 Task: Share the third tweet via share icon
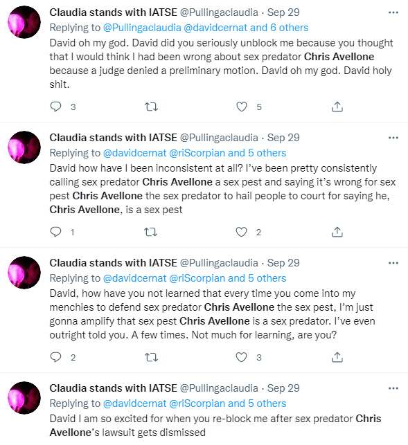pyautogui.click(x=337, y=357)
